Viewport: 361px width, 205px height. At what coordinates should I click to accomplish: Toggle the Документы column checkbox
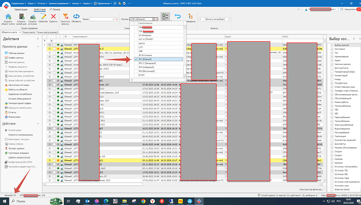[x=332, y=144]
